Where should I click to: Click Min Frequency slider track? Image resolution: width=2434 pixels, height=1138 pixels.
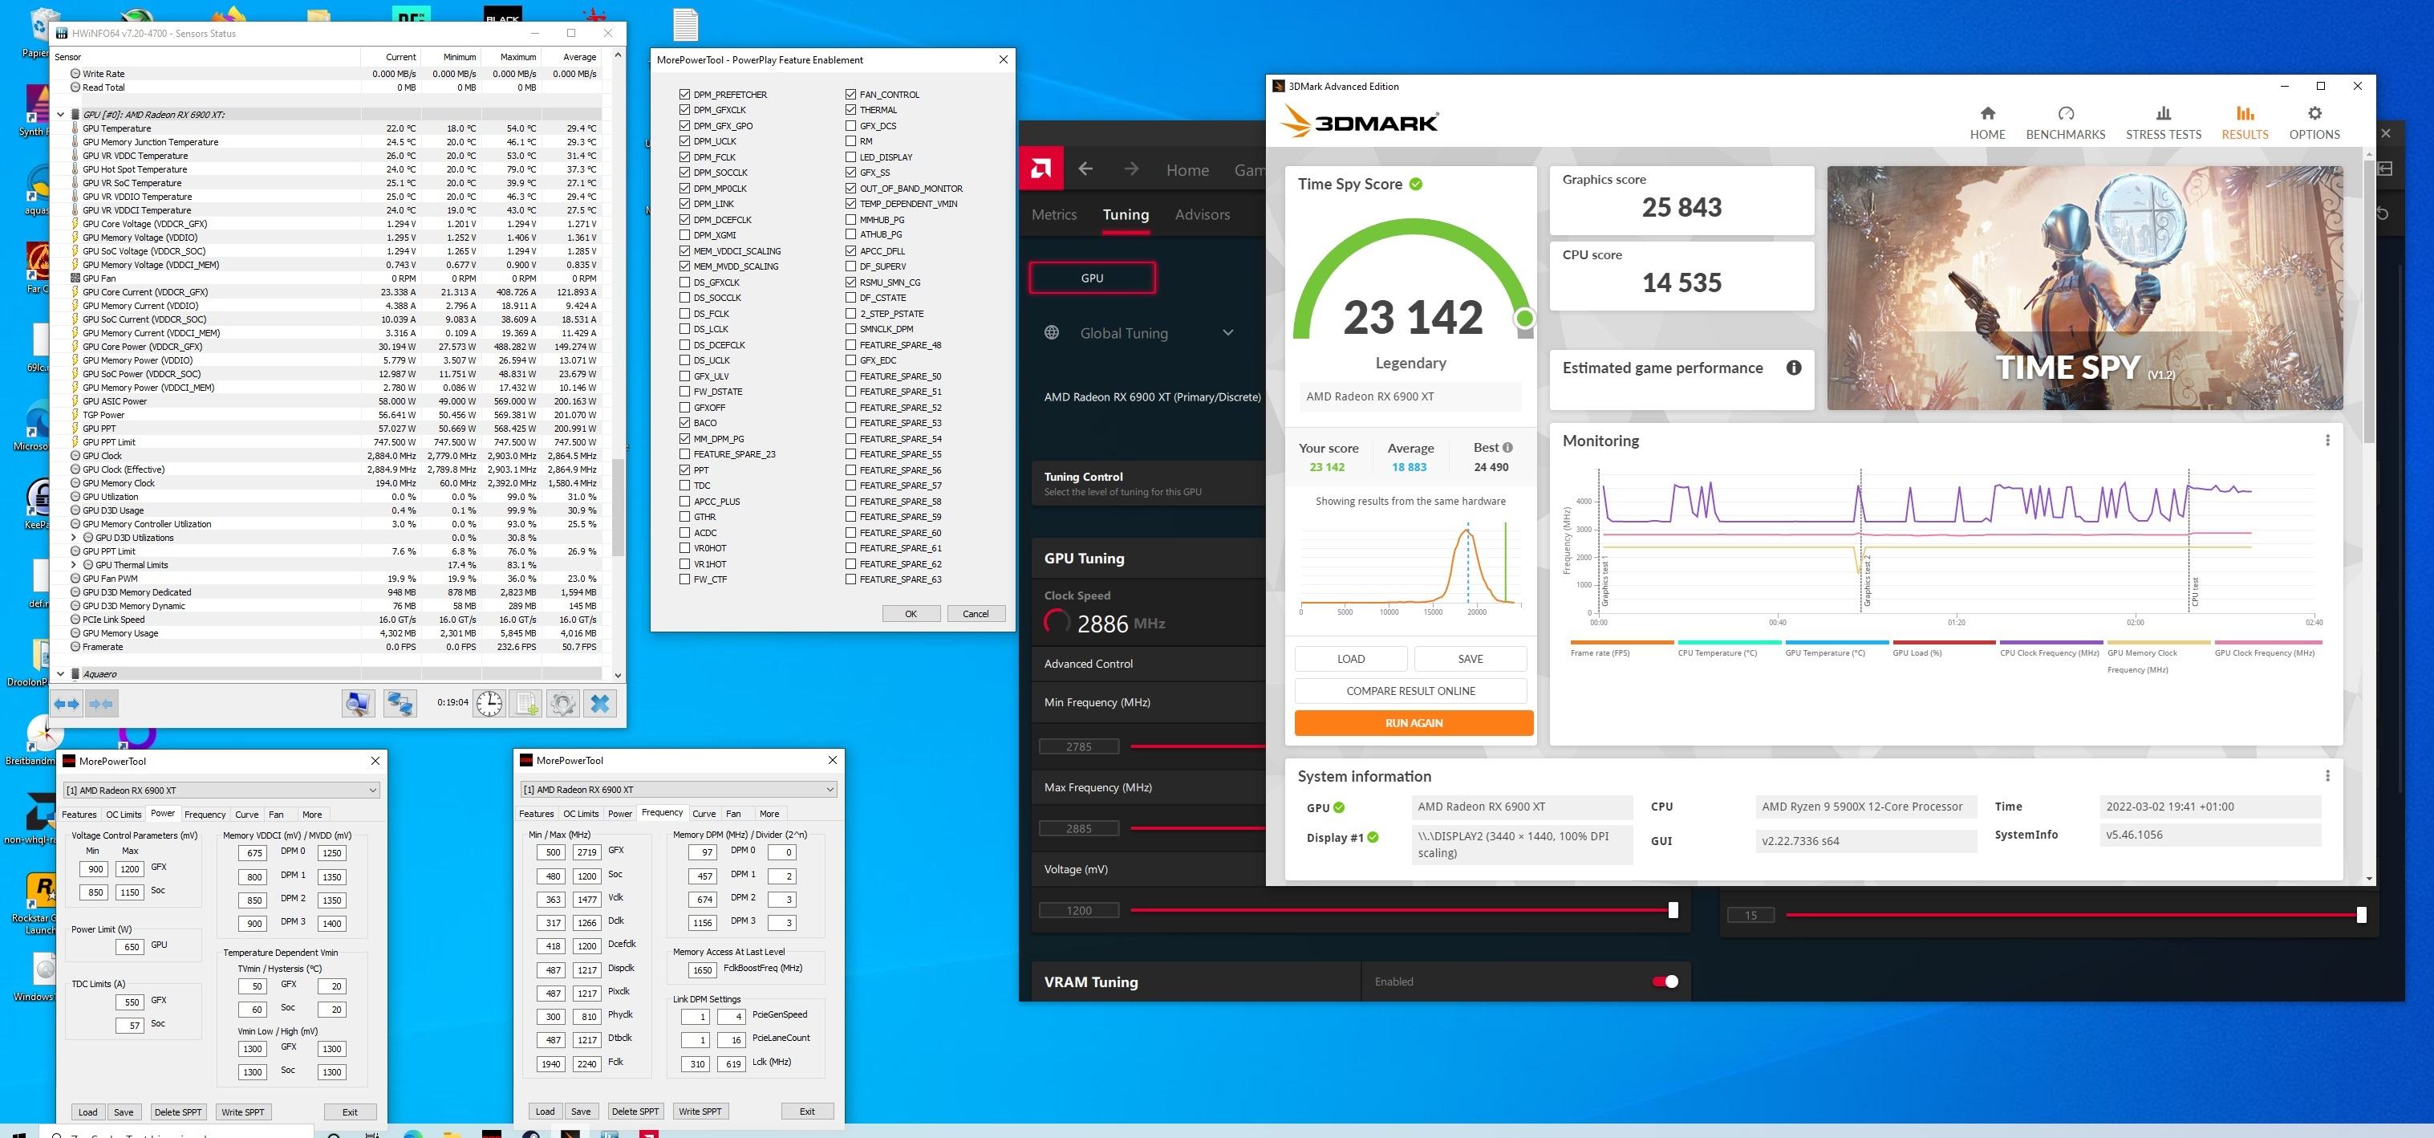tap(1197, 746)
